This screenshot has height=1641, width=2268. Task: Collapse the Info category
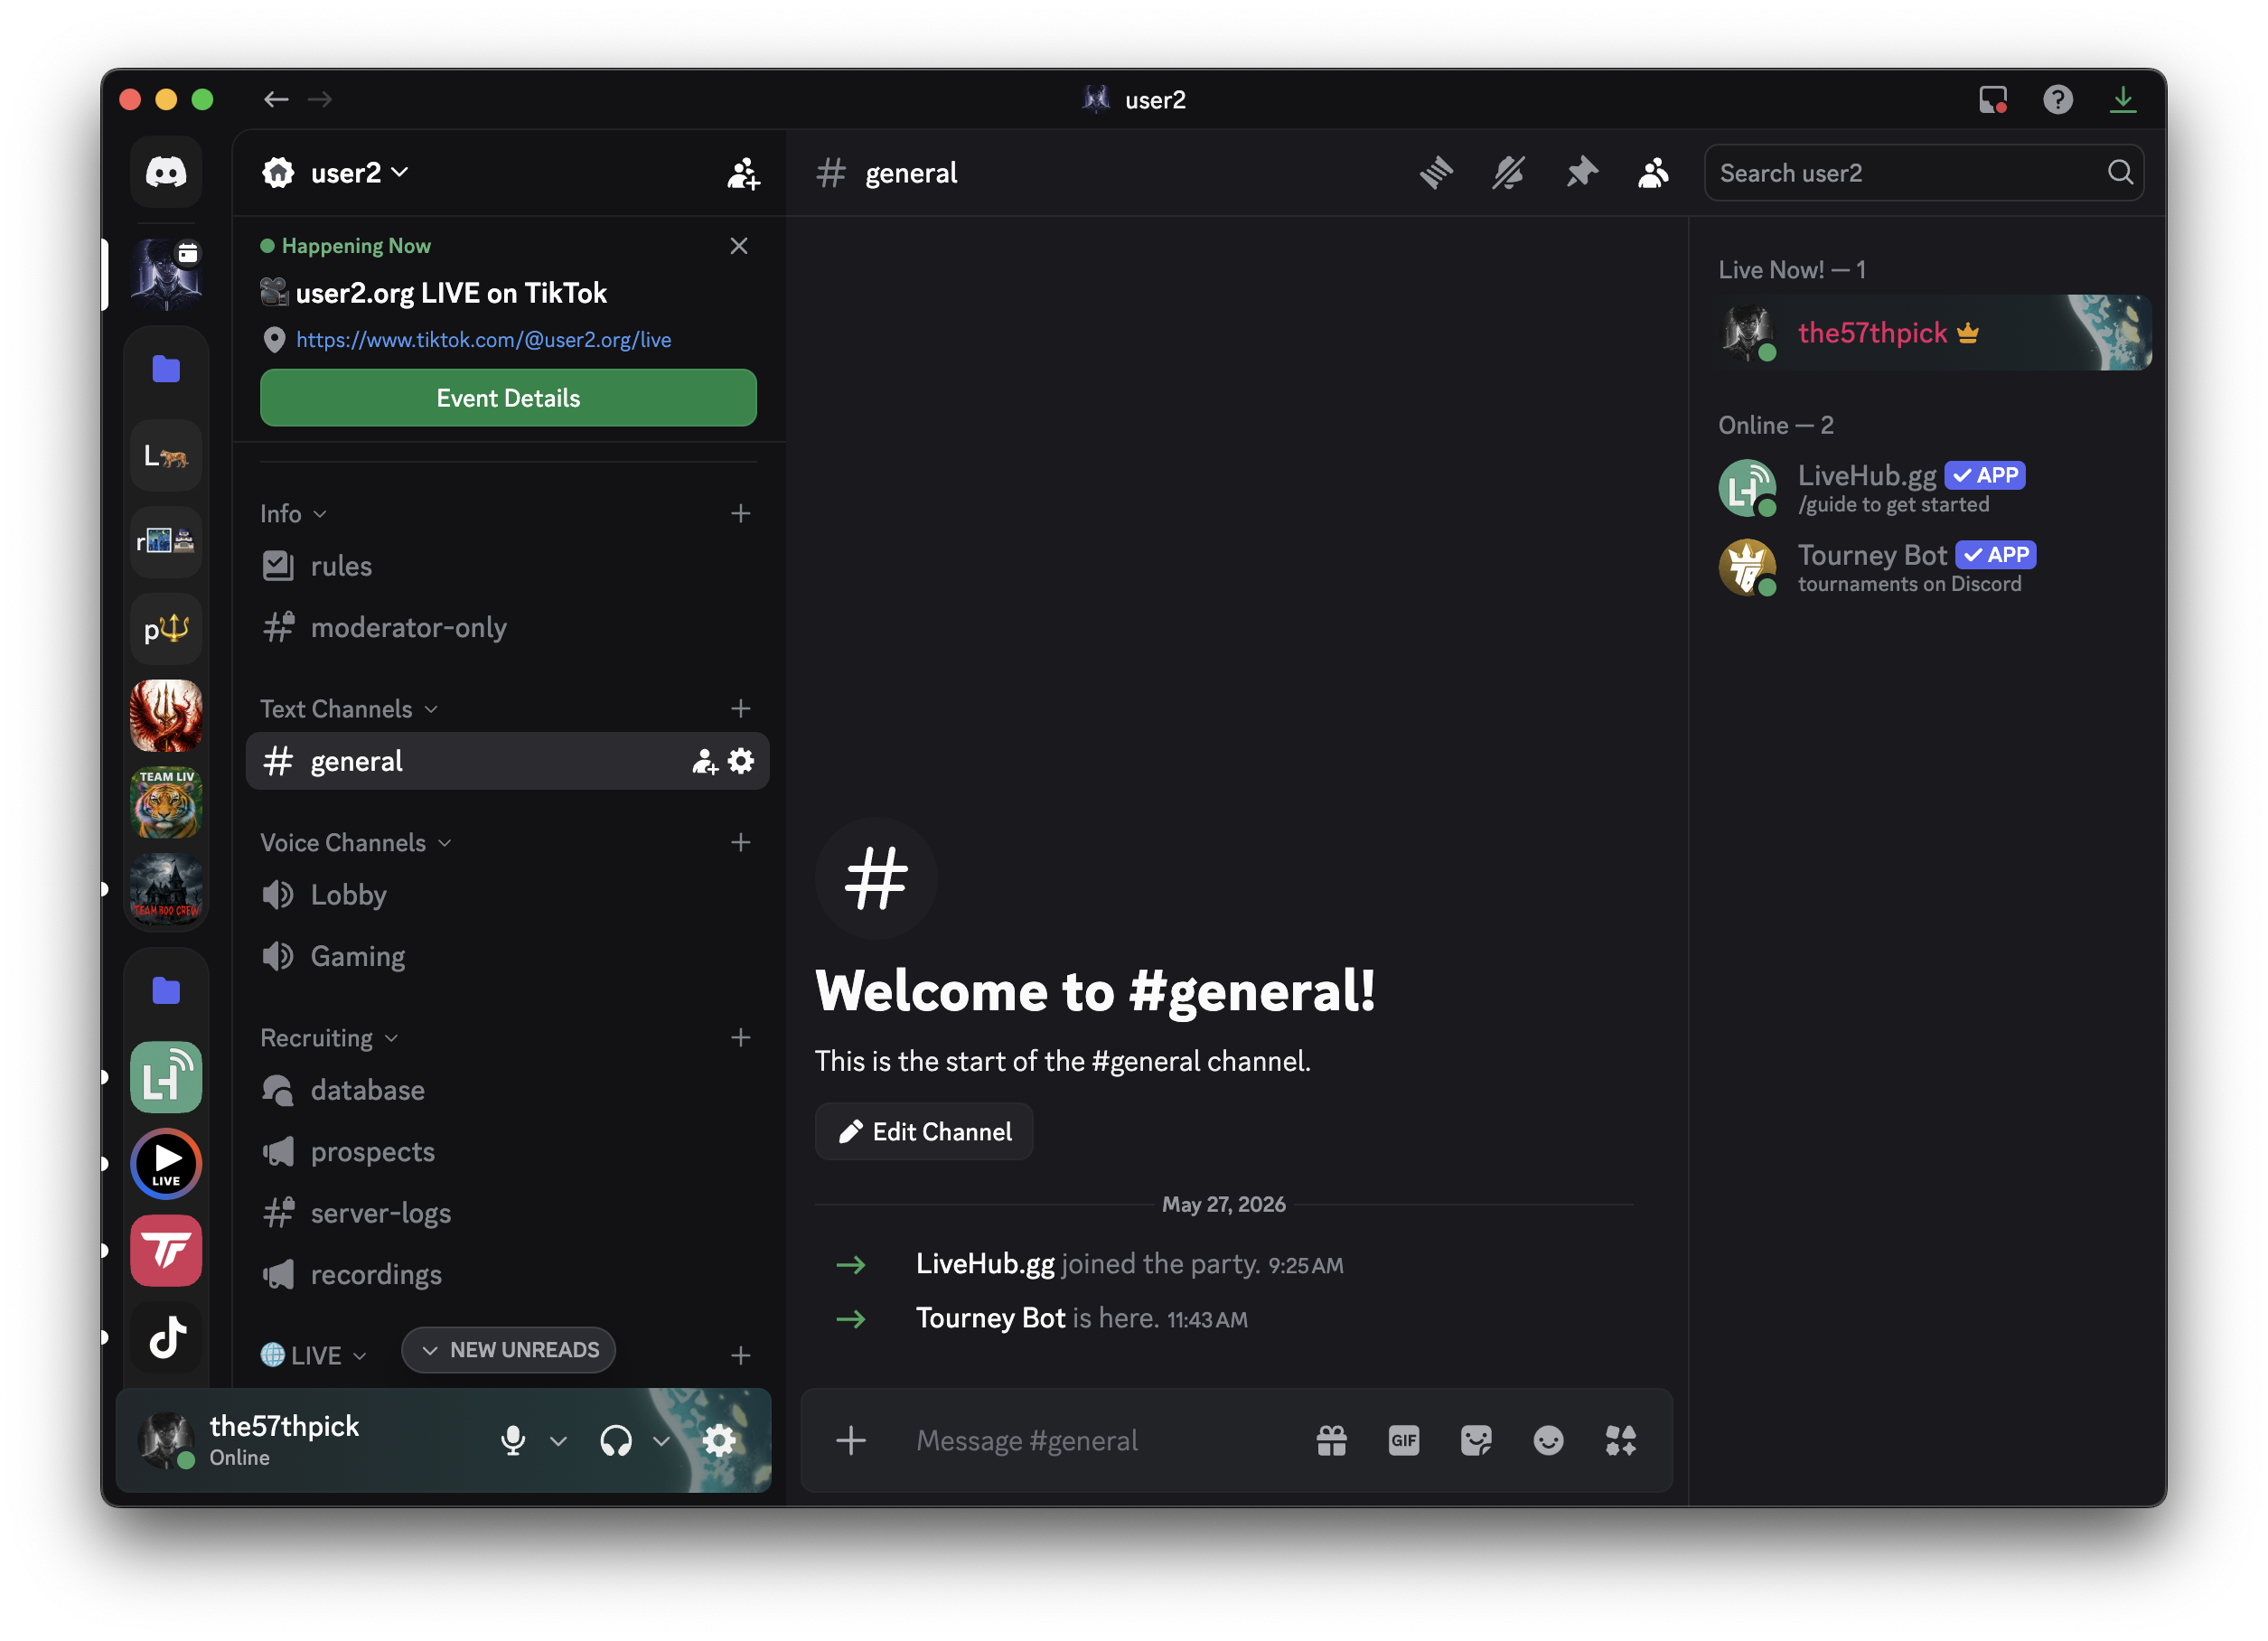[293, 513]
